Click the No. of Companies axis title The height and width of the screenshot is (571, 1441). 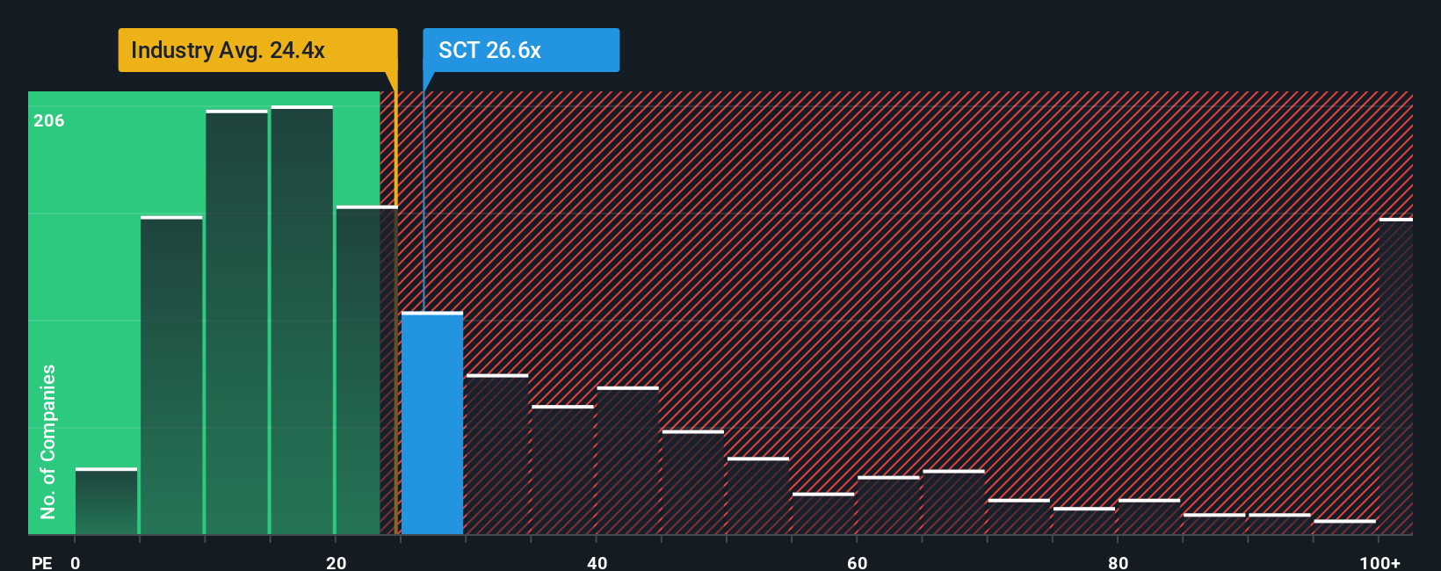click(x=48, y=441)
